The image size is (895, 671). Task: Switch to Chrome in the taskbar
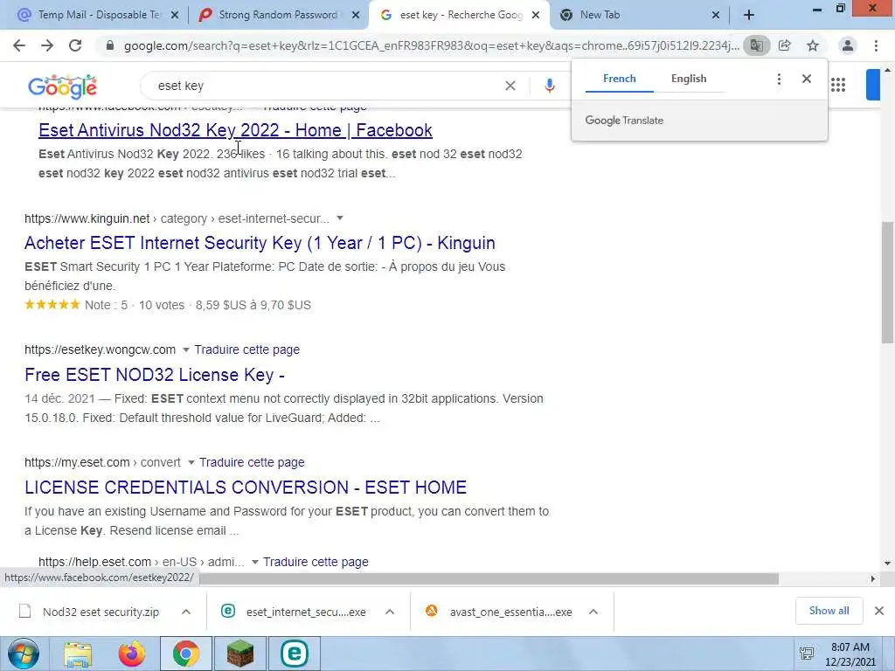pos(185,654)
